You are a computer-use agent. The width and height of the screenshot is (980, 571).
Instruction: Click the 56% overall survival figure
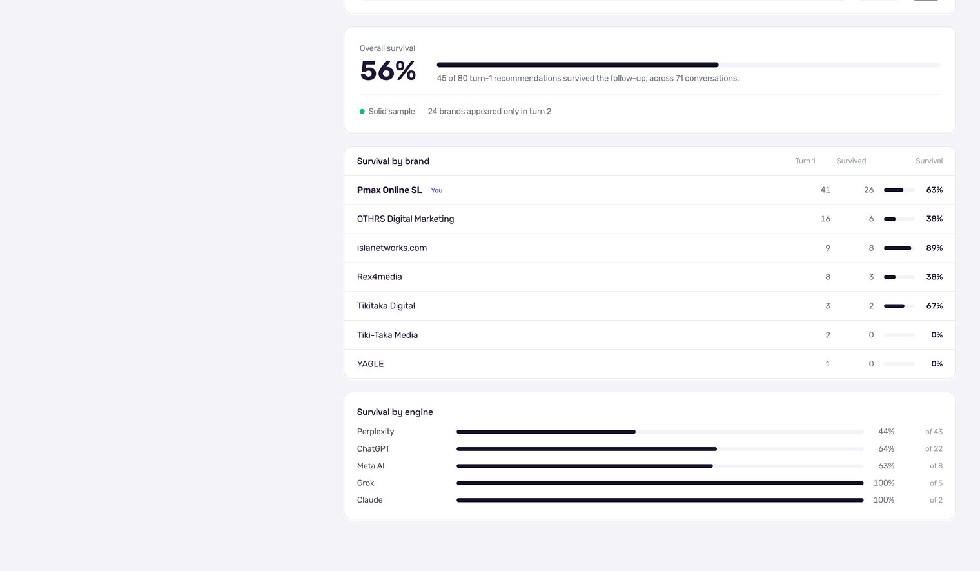coord(388,71)
